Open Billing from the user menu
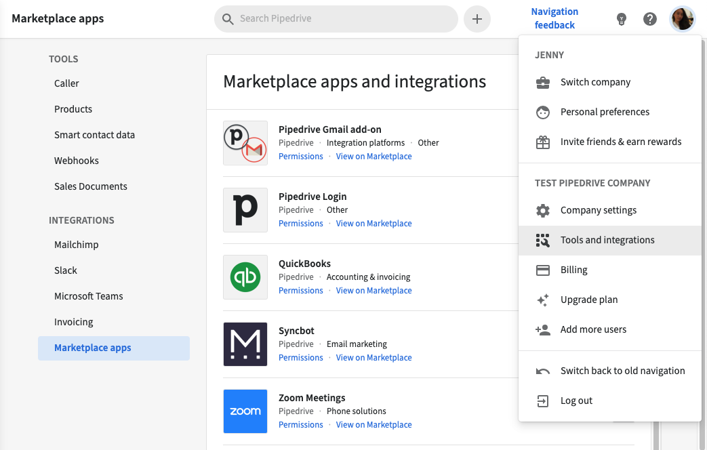Screen dimensions: 707x450 609,270
